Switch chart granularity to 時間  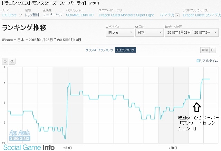[205, 50]
